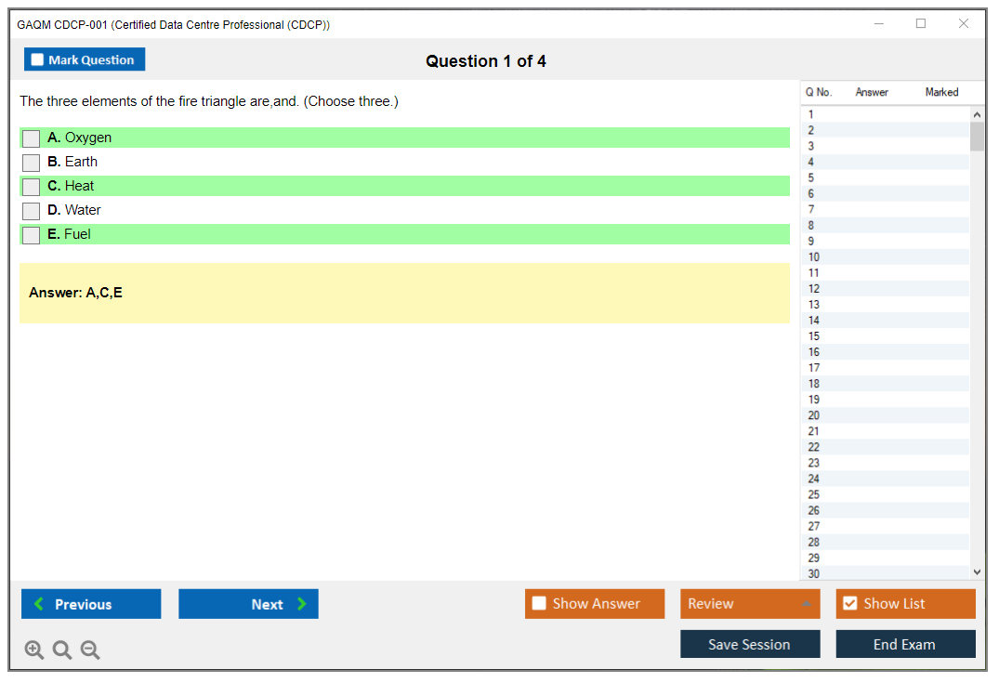This screenshot has height=683, width=999.
Task: Click the zoom in magnifier icon
Action: pyautogui.click(x=34, y=650)
